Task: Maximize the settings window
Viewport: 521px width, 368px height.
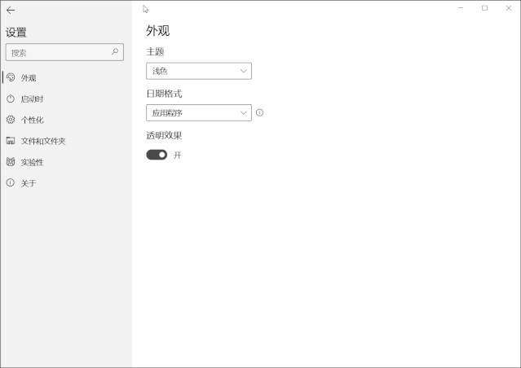Action: pyautogui.click(x=485, y=8)
